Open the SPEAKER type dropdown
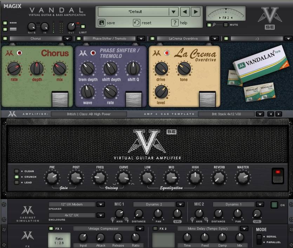The height and width of the screenshot is (248, 293). pos(100,204)
